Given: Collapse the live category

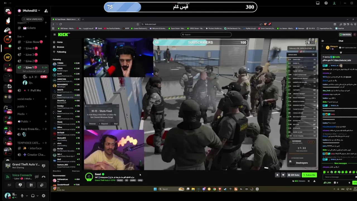Looking at the screenshot, I should (20, 37).
